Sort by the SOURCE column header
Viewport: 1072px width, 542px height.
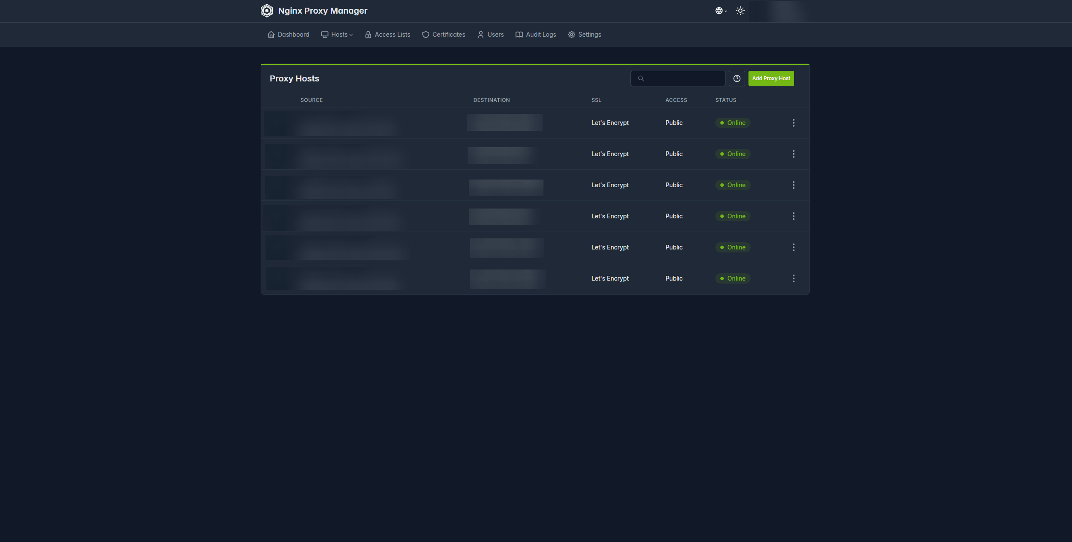click(x=311, y=100)
